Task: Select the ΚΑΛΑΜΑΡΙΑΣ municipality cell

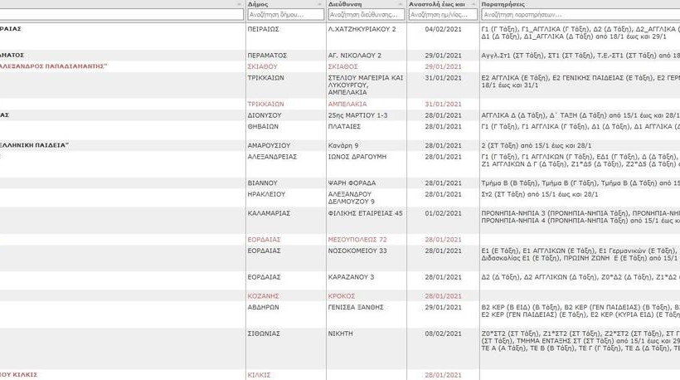Action: [x=269, y=213]
